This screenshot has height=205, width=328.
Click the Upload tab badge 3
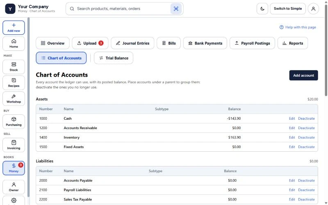coord(101,43)
